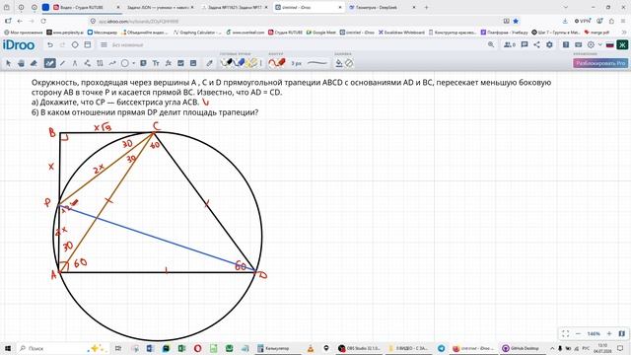Open the green user avatar menu
Viewport: 631px width, 355px height.
(622, 44)
